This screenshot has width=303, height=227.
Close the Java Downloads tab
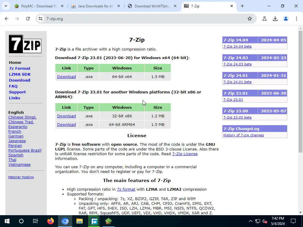119,6
